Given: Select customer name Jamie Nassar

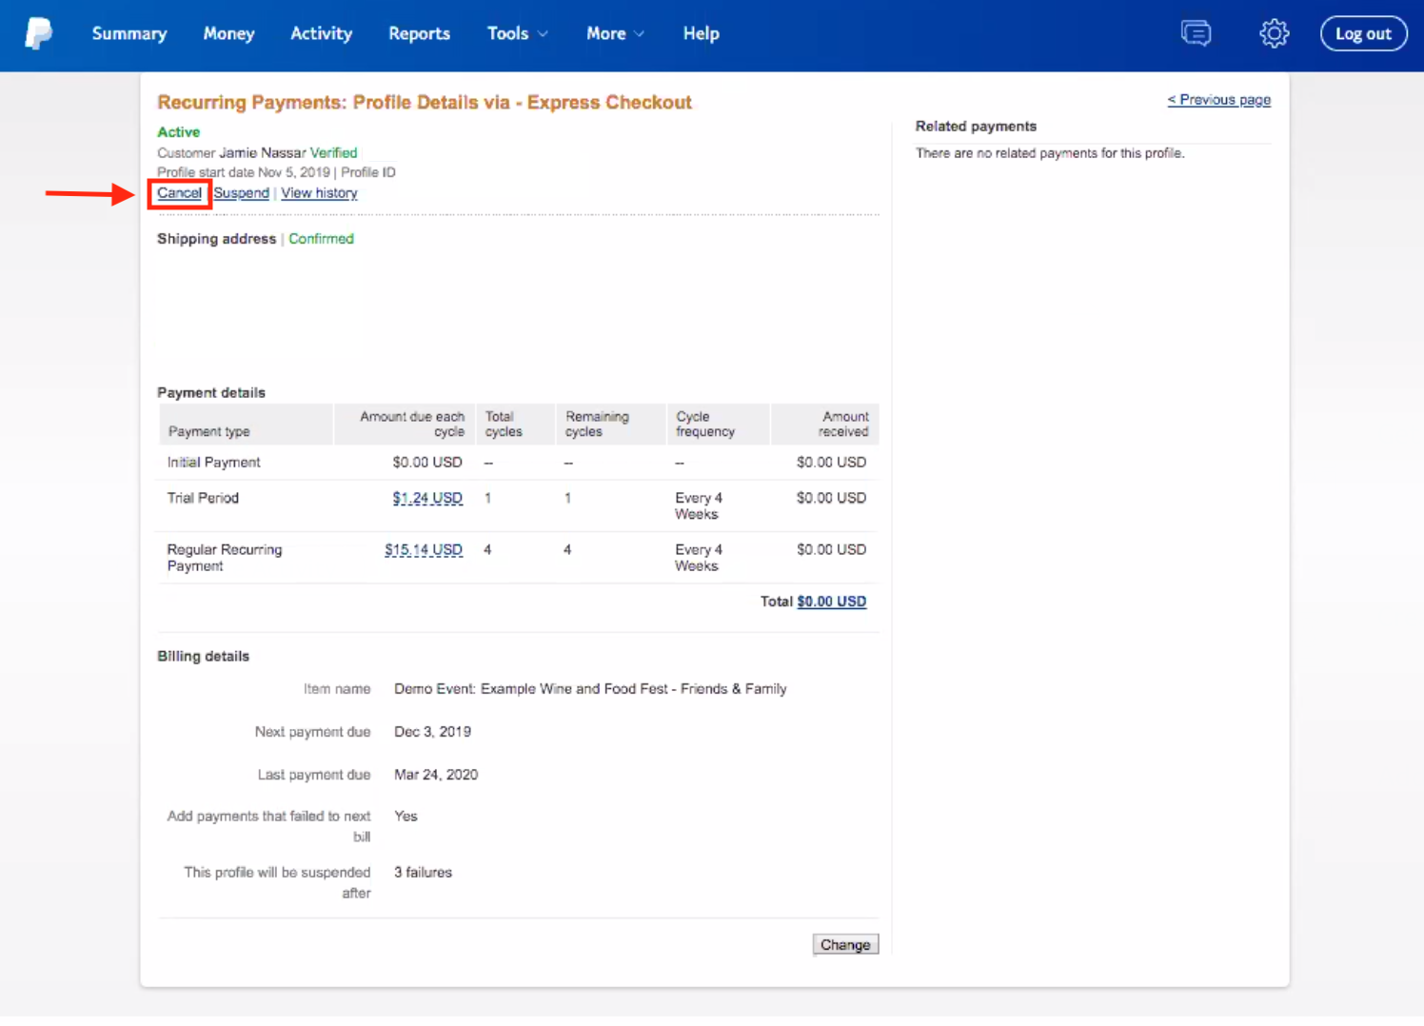Looking at the screenshot, I should coord(262,152).
